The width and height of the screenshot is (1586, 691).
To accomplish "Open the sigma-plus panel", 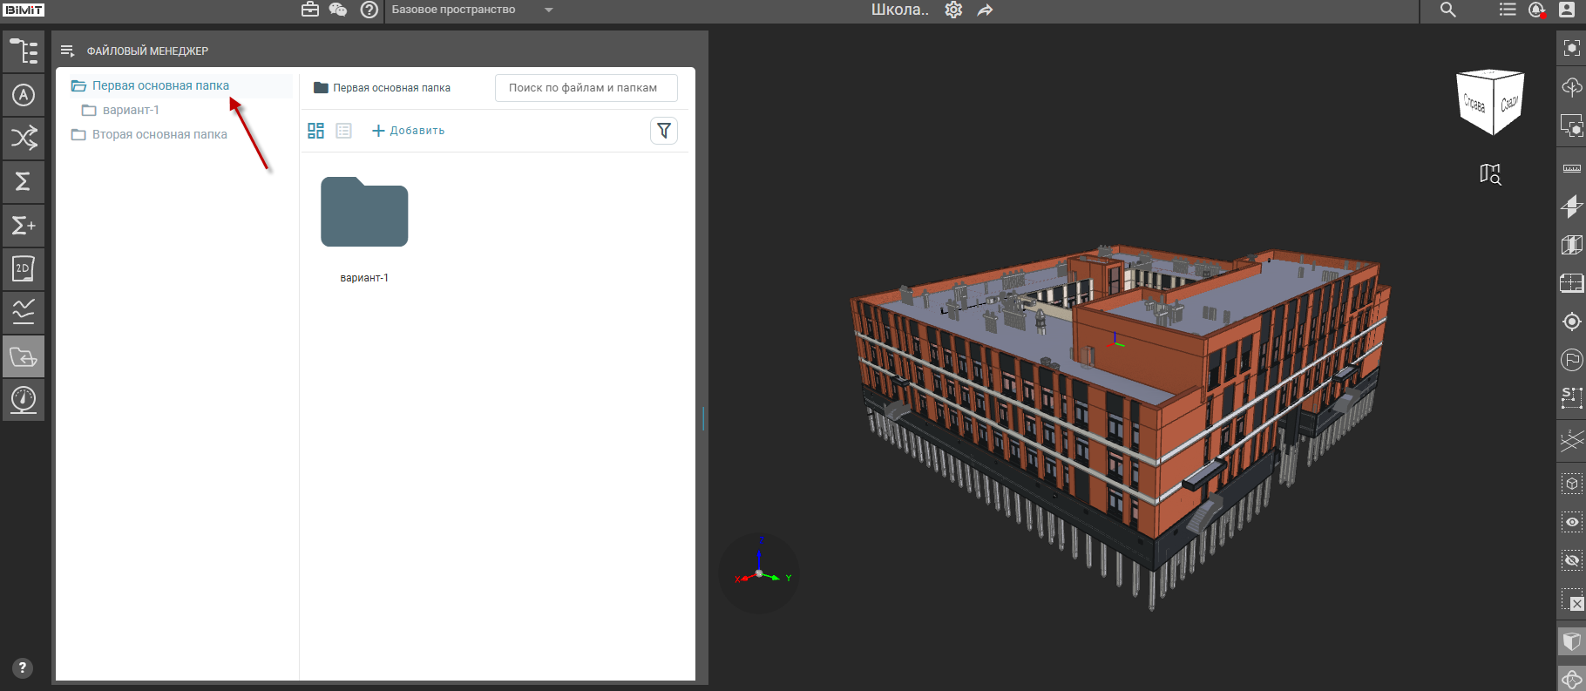I will (24, 226).
